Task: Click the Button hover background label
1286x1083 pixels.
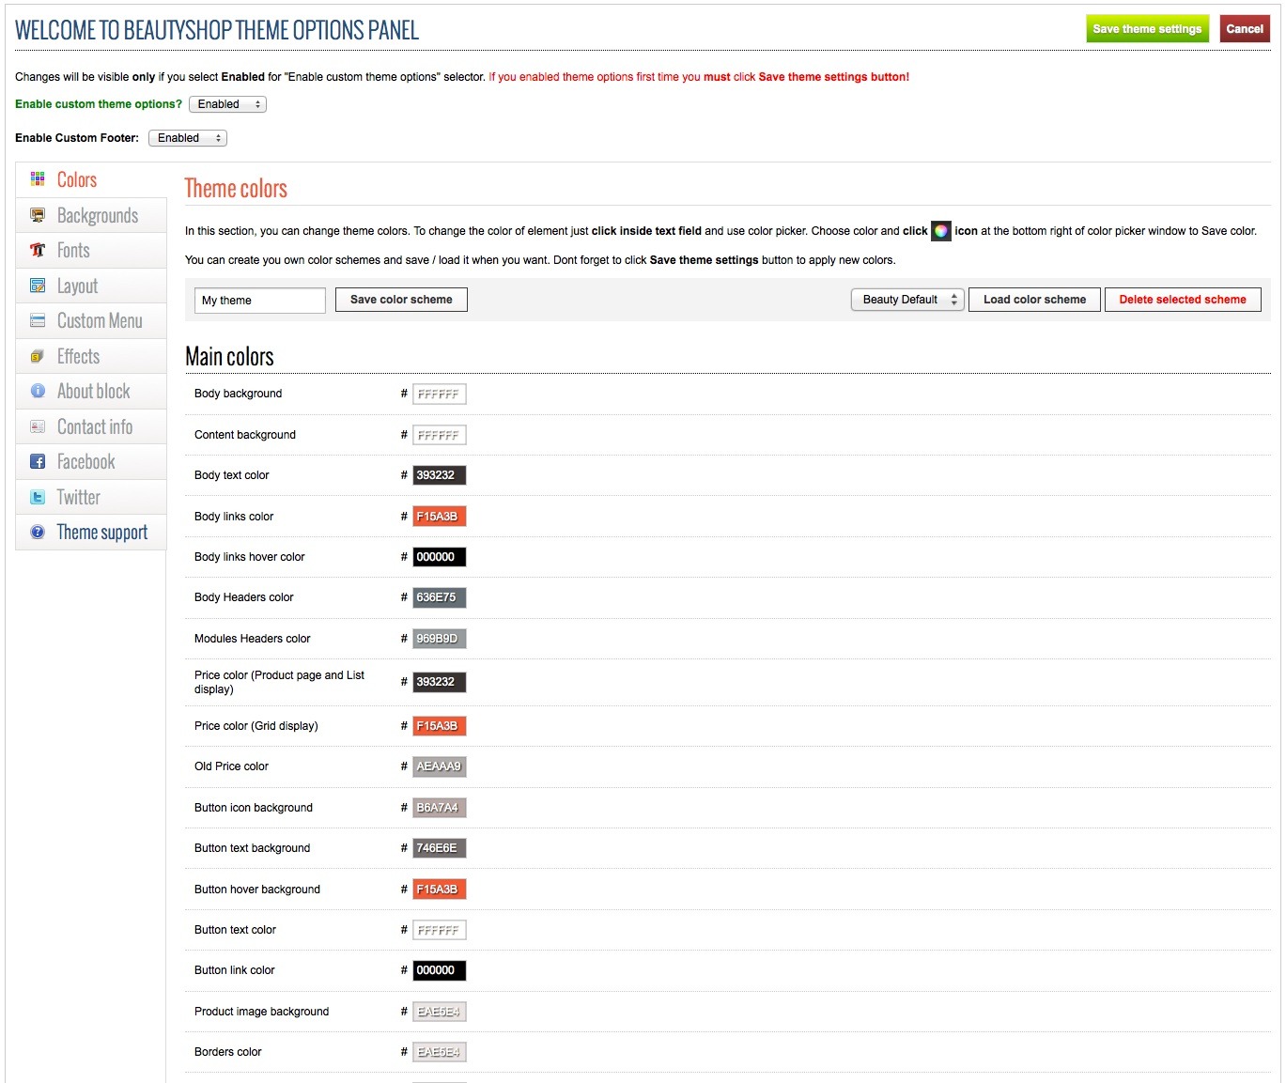Action: pos(257,890)
